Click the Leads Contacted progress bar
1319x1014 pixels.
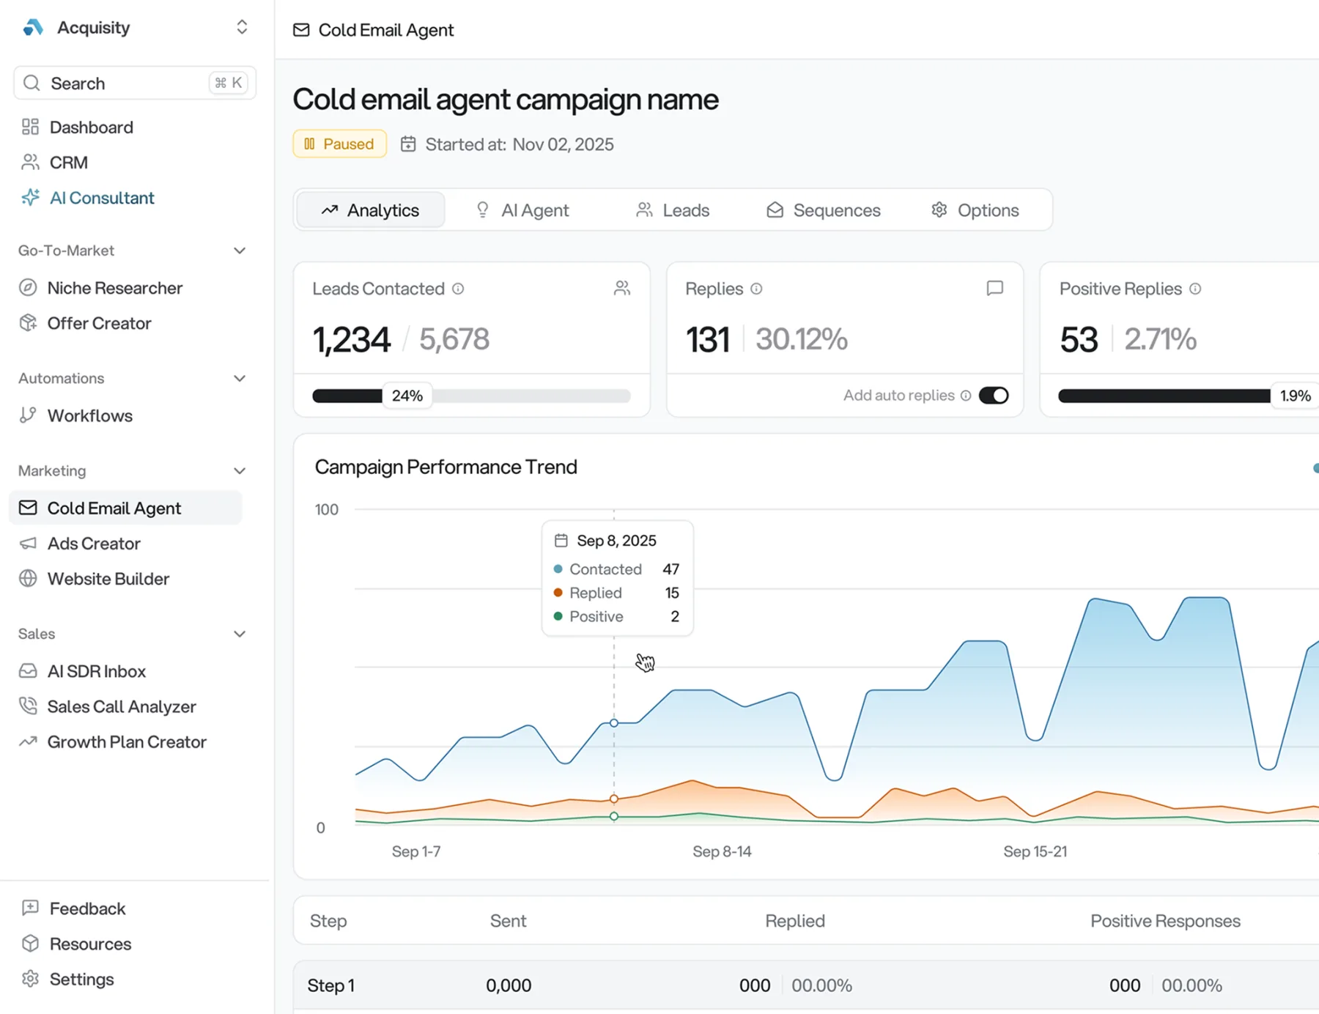pyautogui.click(x=472, y=396)
